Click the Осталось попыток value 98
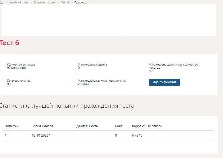 click(9, 84)
